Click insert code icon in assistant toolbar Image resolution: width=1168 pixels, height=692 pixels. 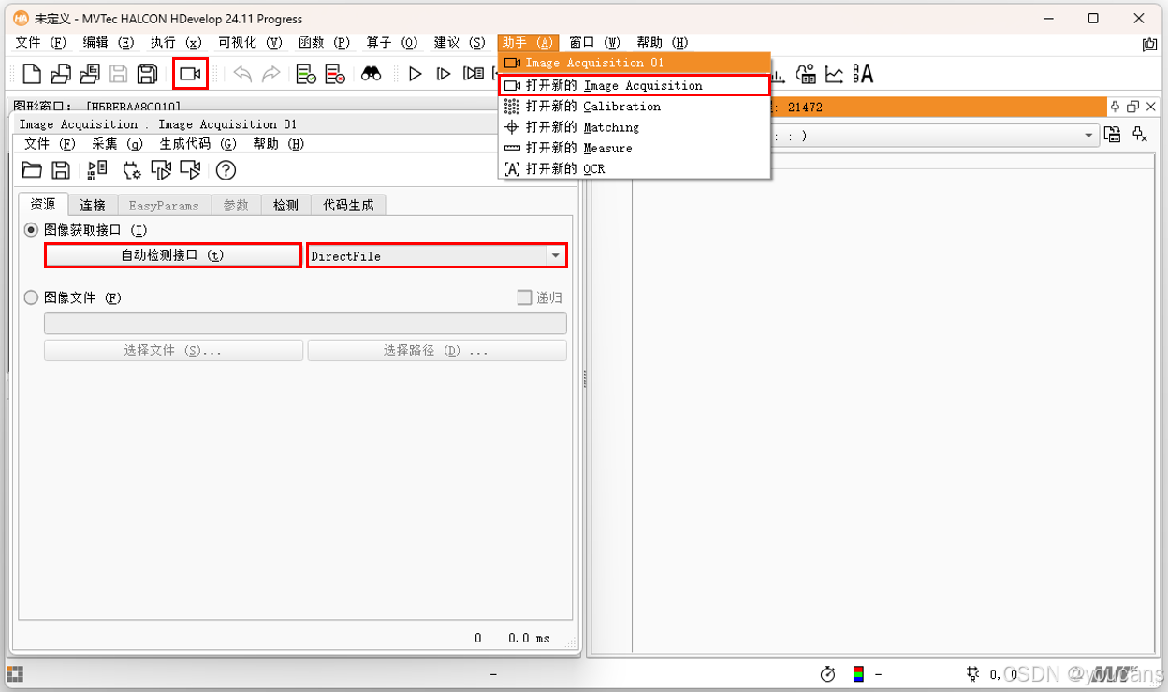97,170
